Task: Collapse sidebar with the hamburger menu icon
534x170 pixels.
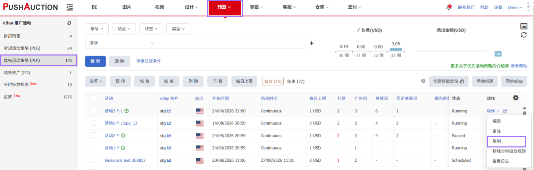Action: (x=70, y=7)
